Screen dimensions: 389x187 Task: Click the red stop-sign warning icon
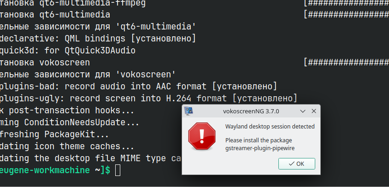(202, 136)
